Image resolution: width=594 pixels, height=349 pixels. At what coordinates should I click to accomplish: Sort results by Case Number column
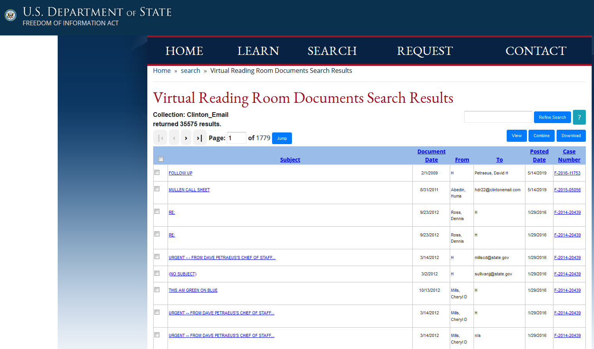pos(569,155)
